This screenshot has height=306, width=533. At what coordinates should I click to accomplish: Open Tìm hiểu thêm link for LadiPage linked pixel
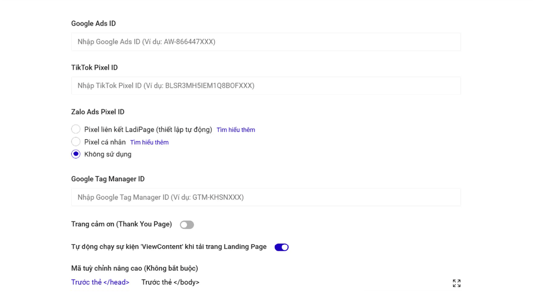click(236, 130)
